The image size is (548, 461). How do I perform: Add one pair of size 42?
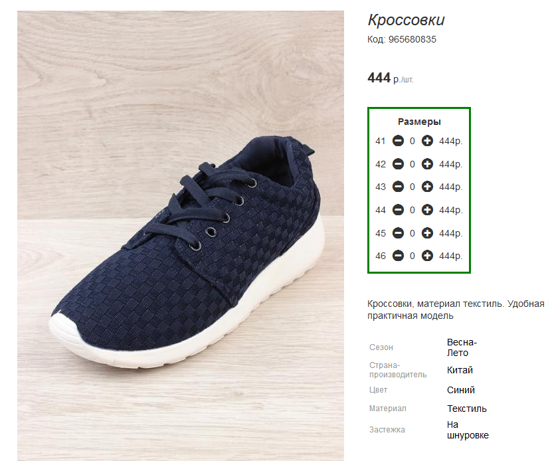428,164
